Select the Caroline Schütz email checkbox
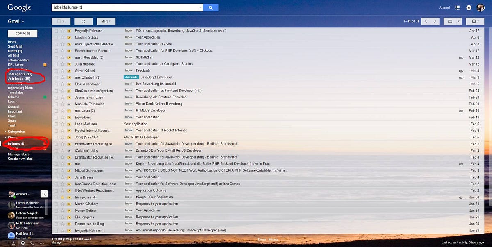This screenshot has width=492, height=247. click(56, 37)
